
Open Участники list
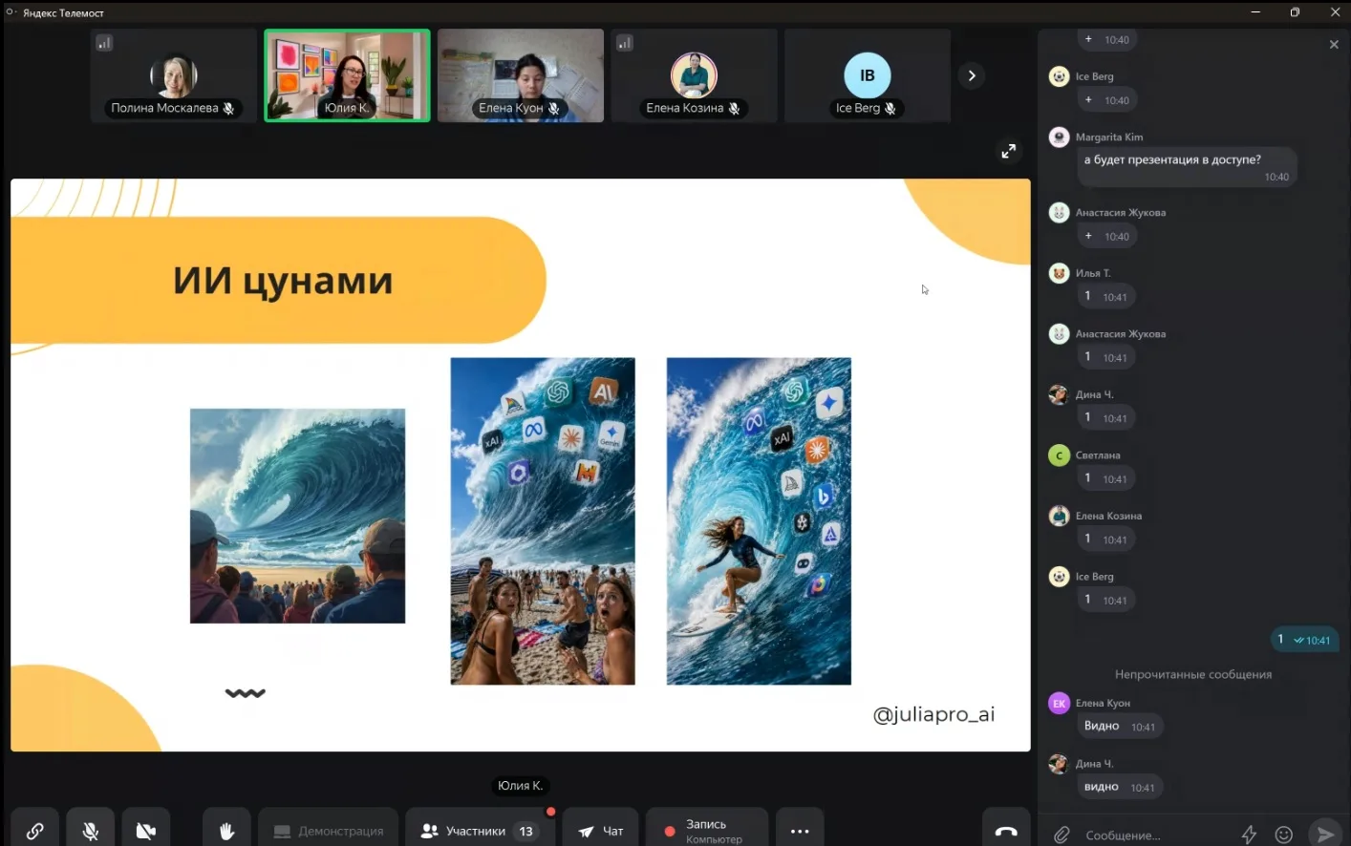[480, 830]
